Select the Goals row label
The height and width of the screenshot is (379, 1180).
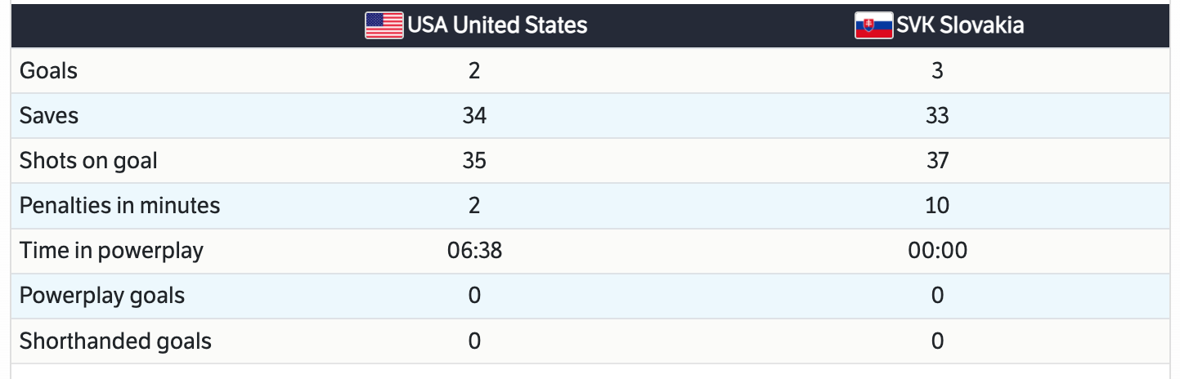tap(49, 71)
